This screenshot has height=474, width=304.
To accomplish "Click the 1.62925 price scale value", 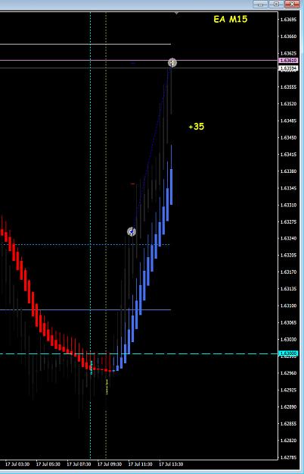I will pos(288,390).
